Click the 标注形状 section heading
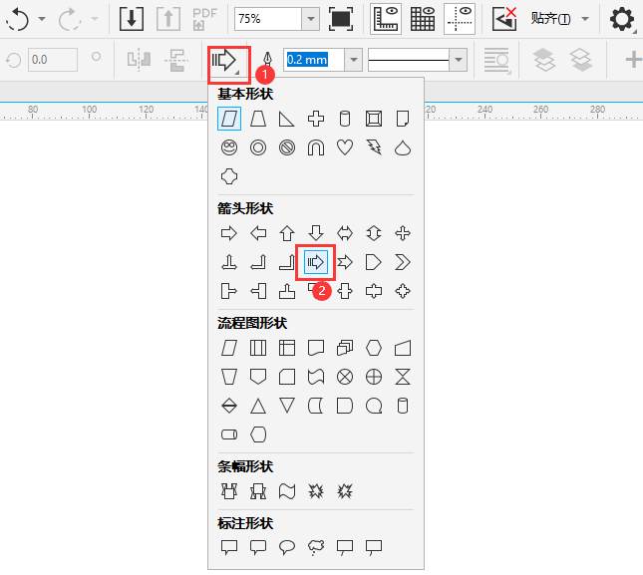Viewport: 643px width, 575px height. 245,523
